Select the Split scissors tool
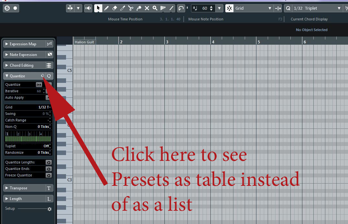The width and height of the screenshot is (348, 224). (x=130, y=8)
